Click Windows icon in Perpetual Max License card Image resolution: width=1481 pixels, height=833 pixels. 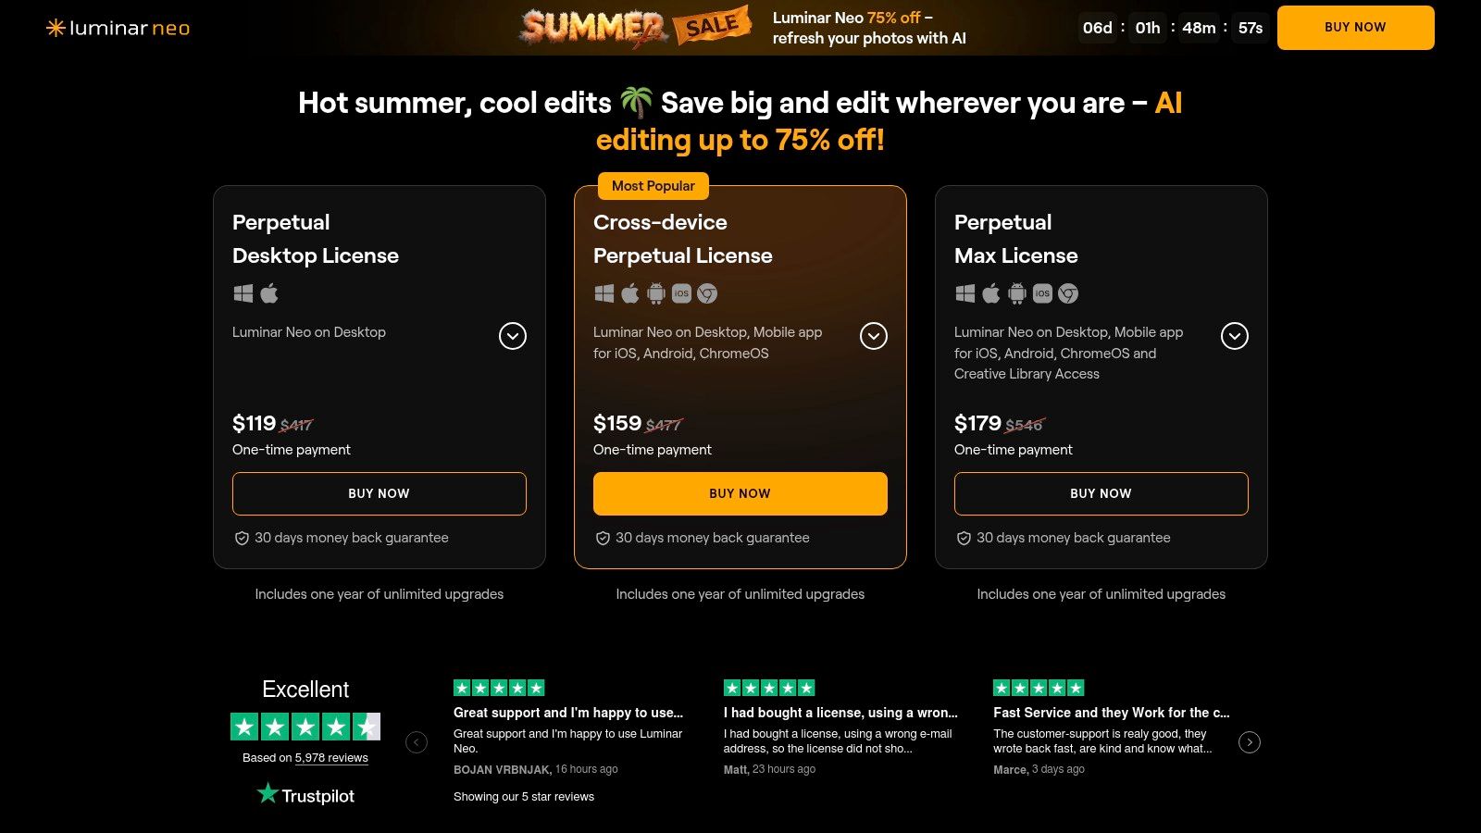tap(965, 293)
